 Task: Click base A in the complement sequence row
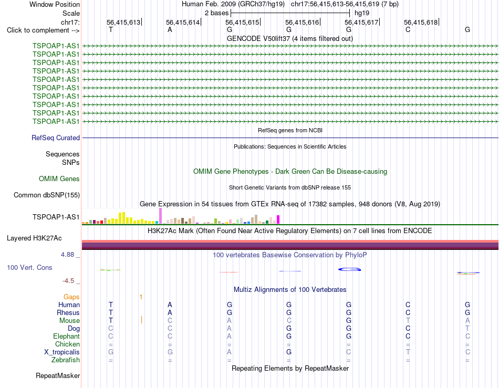[x=170, y=29]
